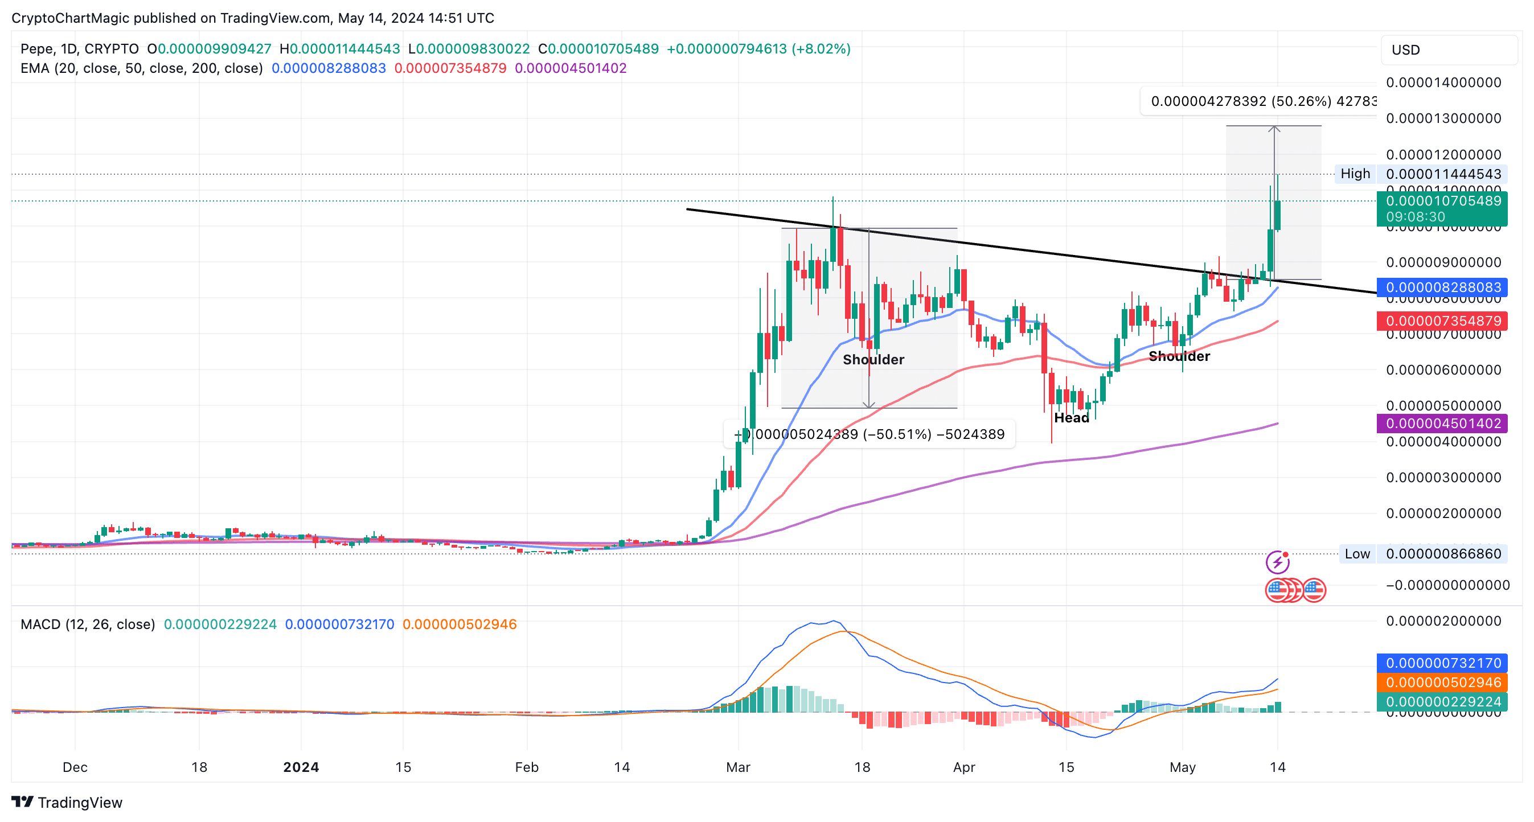Select the left Shoulder text annotation

pyautogui.click(x=873, y=360)
